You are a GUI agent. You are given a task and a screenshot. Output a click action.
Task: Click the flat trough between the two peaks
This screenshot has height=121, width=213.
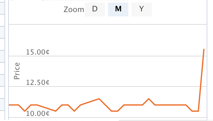pos(115,111)
